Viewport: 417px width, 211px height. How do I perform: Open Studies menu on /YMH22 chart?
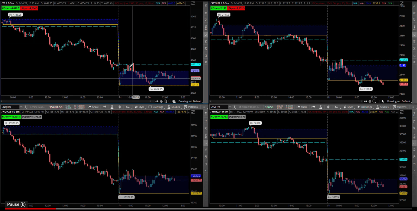pyautogui.click(x=382, y=107)
